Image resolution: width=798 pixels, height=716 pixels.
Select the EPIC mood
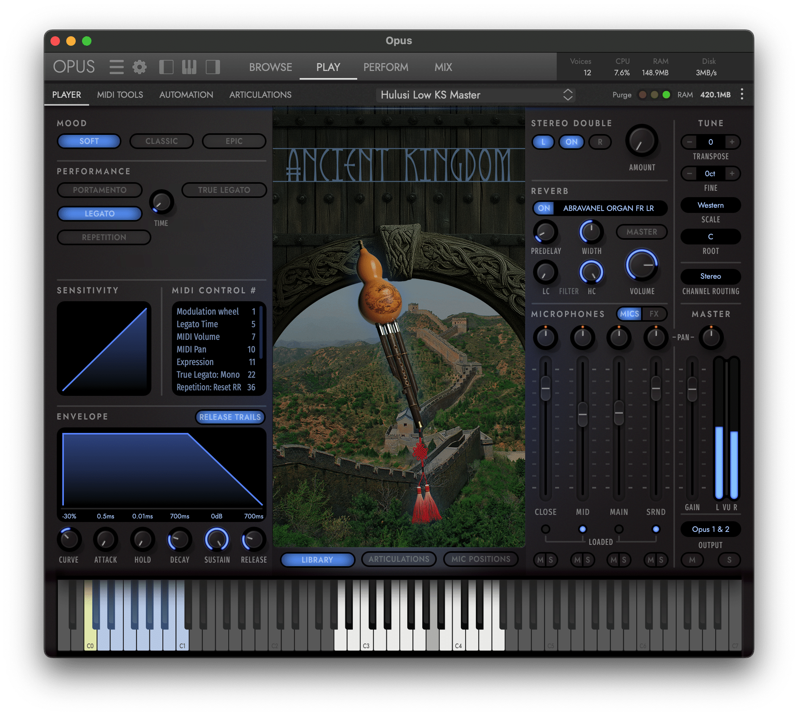(234, 141)
